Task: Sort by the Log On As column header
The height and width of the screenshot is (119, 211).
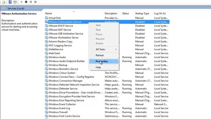Action: [x=160, y=13]
